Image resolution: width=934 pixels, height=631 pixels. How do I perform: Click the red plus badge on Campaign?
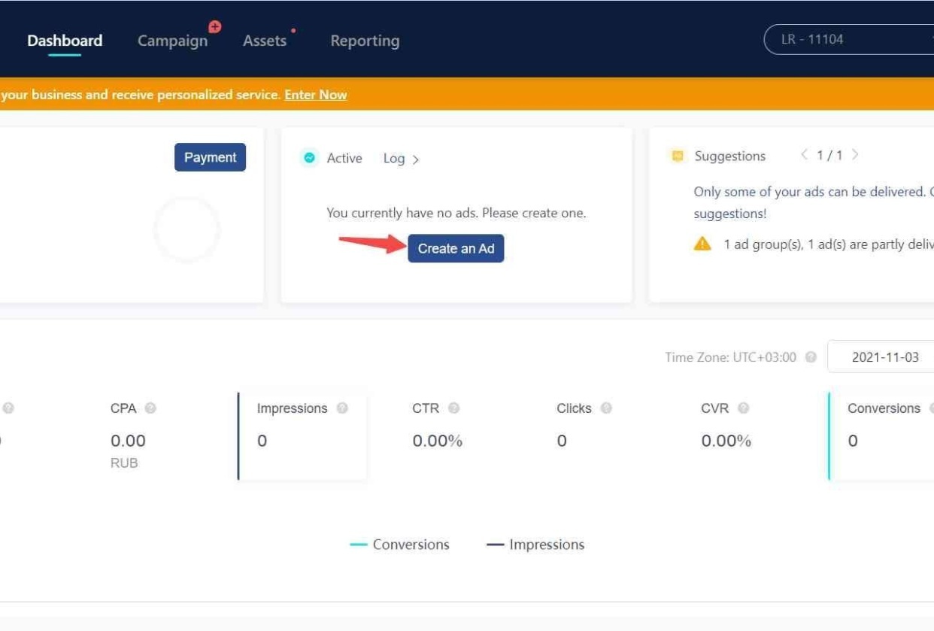tap(215, 27)
